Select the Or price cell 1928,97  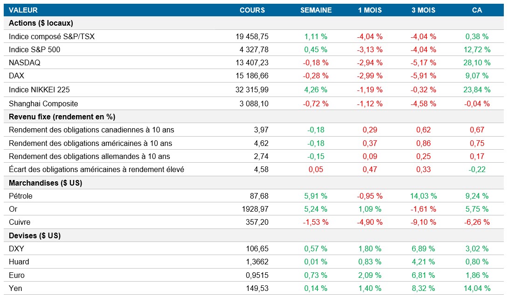pos(255,209)
